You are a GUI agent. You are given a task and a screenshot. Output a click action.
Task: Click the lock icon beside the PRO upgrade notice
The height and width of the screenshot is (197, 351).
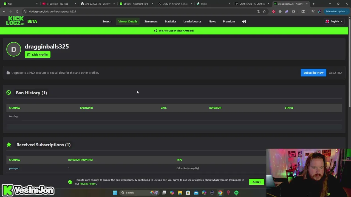pyautogui.click(x=8, y=73)
